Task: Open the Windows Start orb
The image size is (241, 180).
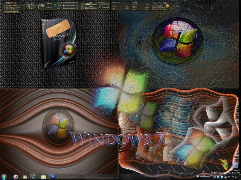Action: 4,177
